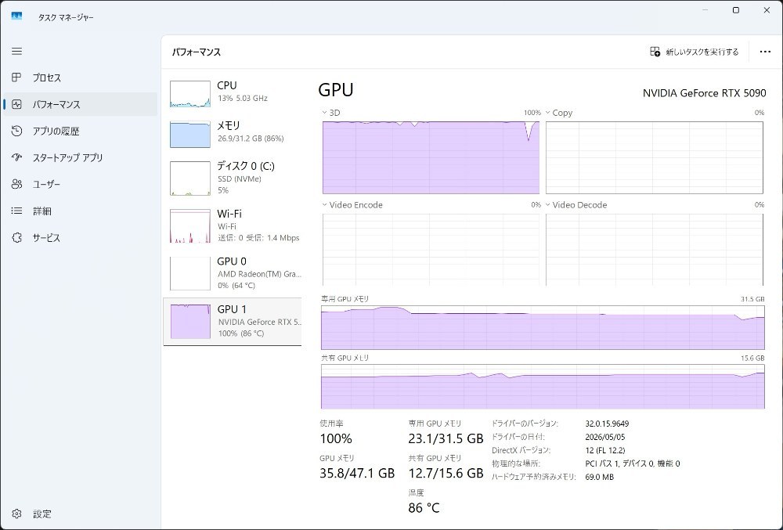
Task: Open the Video Encode graph dropdown
Action: [x=325, y=204]
